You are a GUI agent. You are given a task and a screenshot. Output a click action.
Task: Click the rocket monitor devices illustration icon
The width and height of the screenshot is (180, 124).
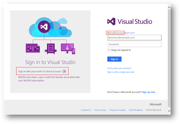click(68, 48)
